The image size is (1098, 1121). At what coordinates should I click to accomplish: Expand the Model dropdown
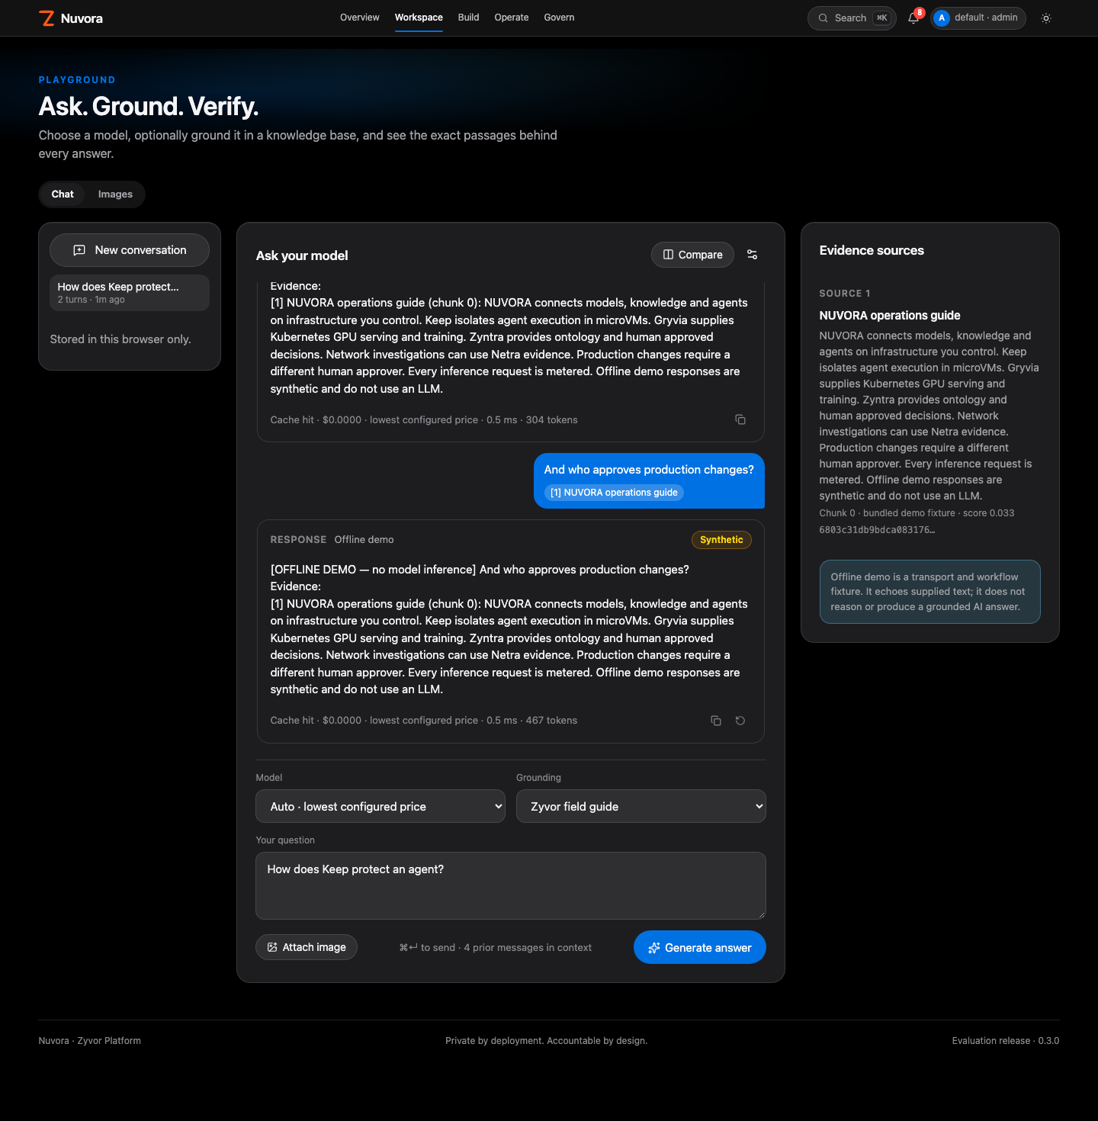380,806
